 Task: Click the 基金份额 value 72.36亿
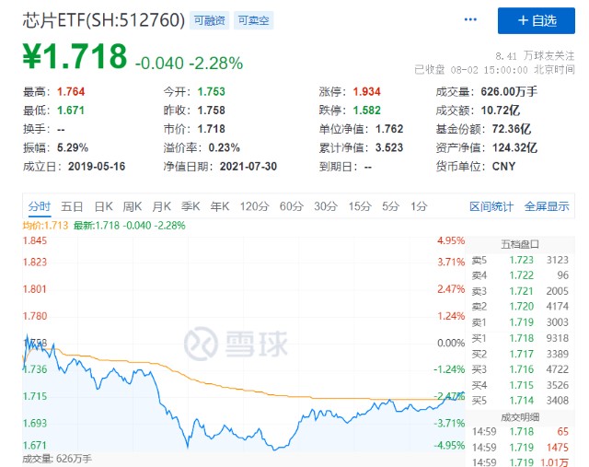coord(512,129)
